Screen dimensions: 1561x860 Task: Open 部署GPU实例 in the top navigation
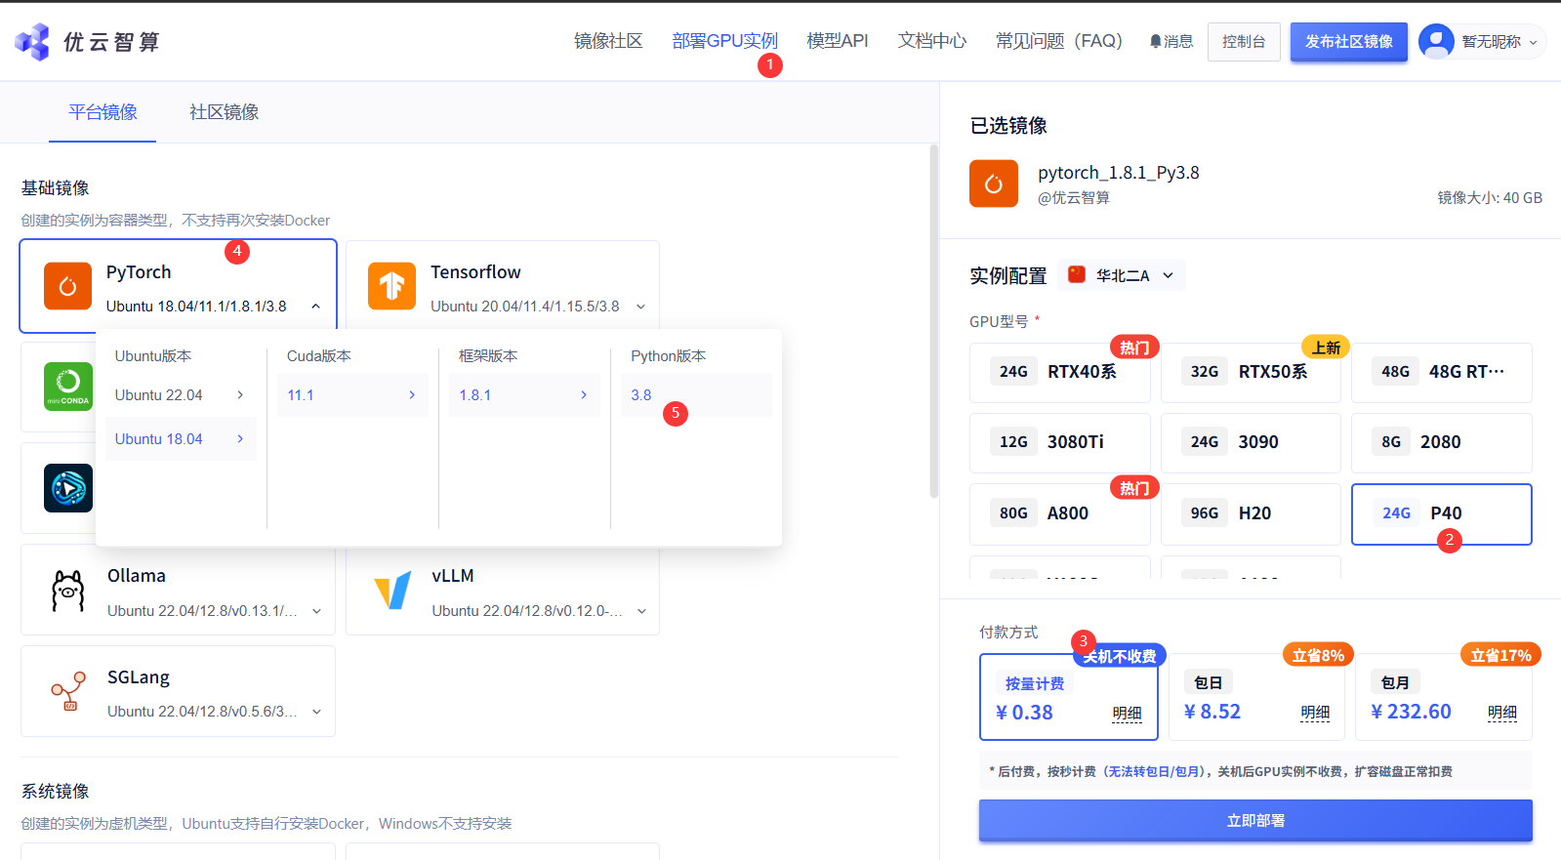725,41
